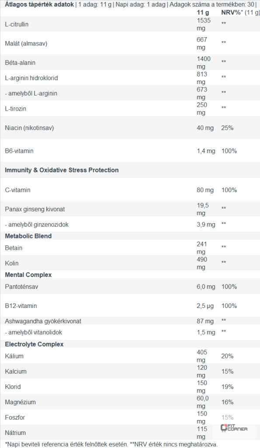Click the Ashwagandha gyökérkivonat label
The width and height of the screenshot is (260, 448).
(43, 321)
